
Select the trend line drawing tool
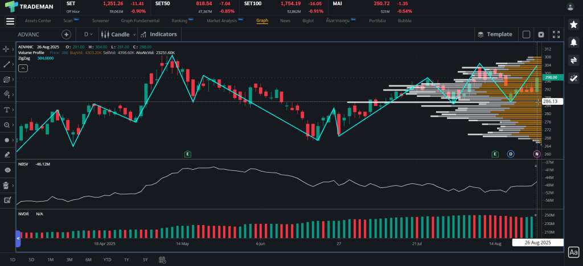point(7,65)
